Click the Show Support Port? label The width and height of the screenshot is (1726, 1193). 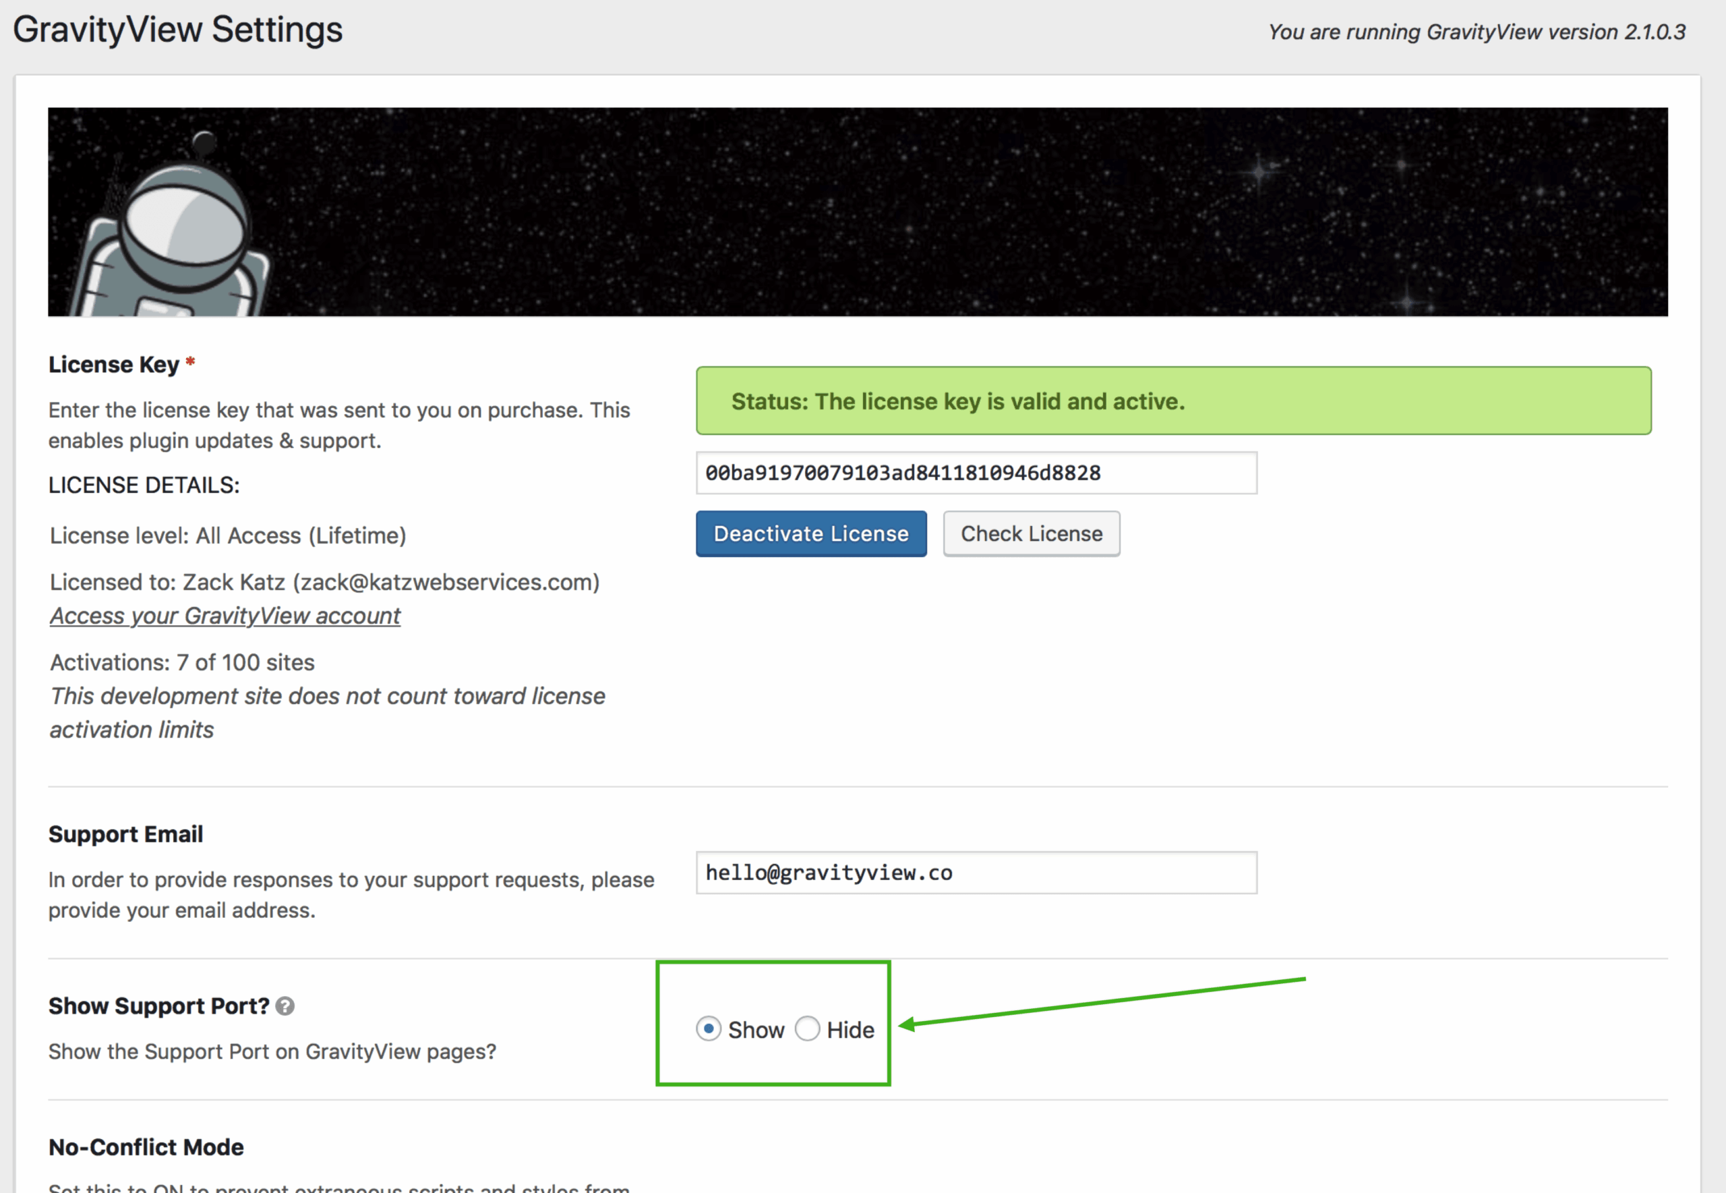158,1006
